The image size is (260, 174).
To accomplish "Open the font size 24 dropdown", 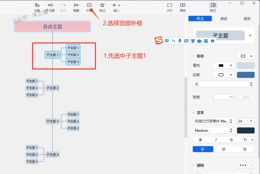I will click(x=246, y=121).
